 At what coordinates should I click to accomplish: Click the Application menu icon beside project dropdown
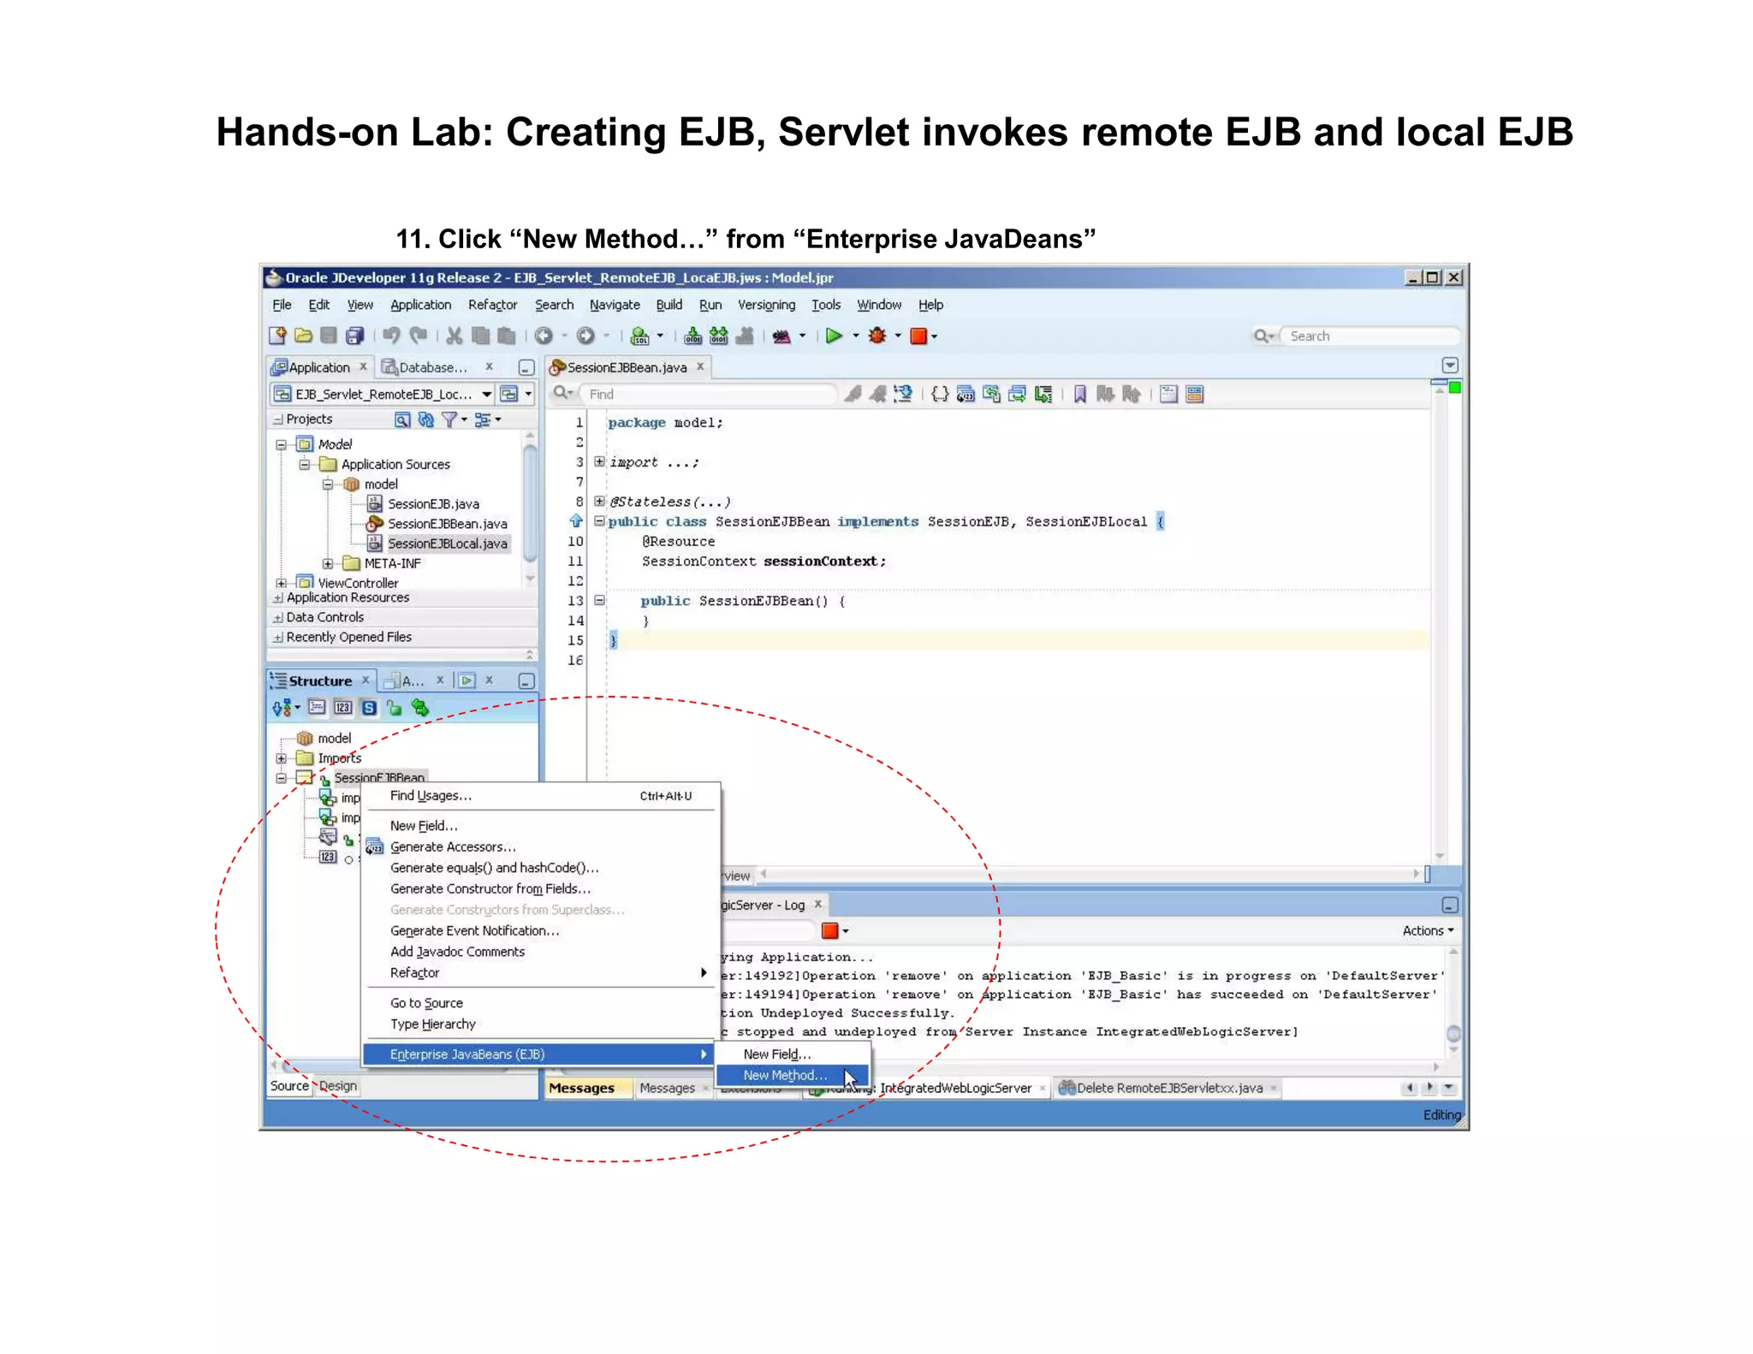[509, 395]
